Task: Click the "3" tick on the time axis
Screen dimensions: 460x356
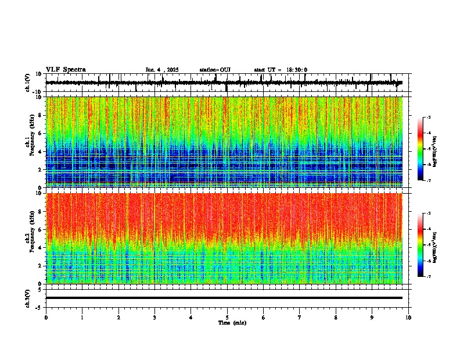Action: [x=154, y=318]
